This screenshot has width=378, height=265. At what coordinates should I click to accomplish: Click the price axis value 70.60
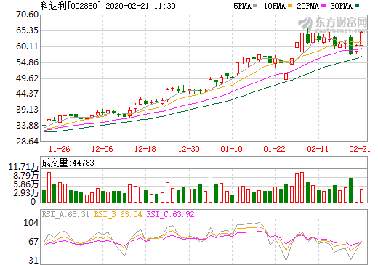click(28, 15)
